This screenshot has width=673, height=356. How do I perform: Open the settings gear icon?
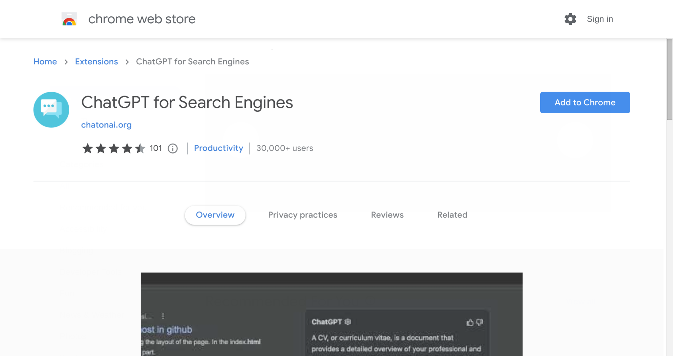click(x=570, y=19)
